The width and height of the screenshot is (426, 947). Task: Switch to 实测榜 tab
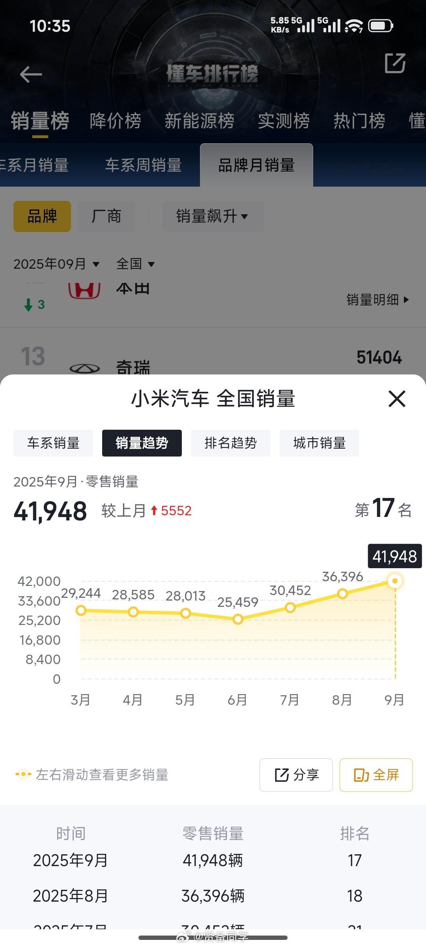pos(284,121)
